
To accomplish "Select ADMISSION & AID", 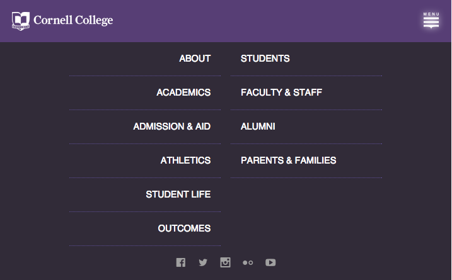I will coord(172,126).
